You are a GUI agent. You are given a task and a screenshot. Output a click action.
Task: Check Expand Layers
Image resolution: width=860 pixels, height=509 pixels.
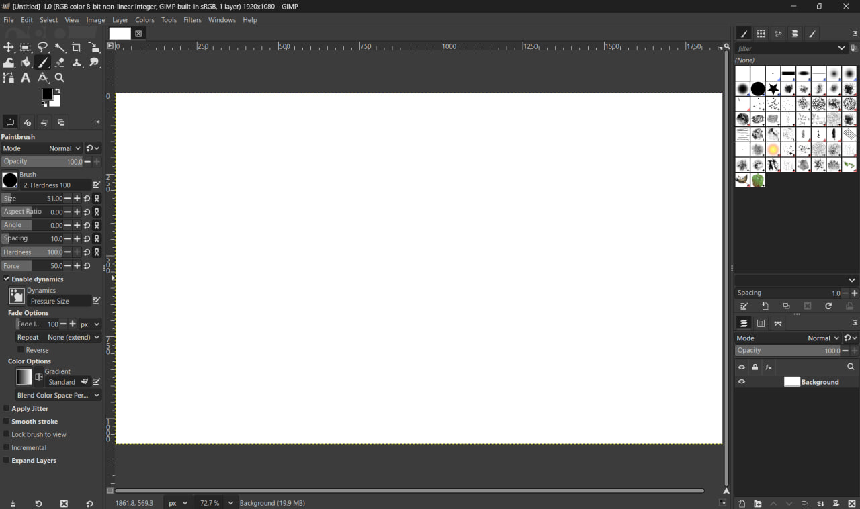click(x=7, y=461)
